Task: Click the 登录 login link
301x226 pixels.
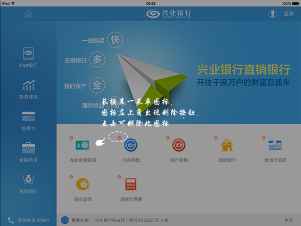Action: coord(289,14)
